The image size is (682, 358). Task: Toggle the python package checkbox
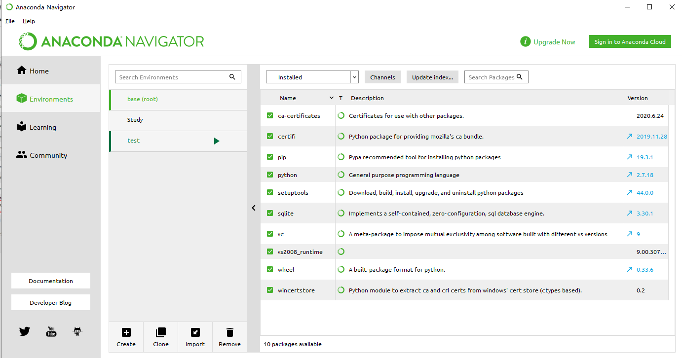click(270, 175)
